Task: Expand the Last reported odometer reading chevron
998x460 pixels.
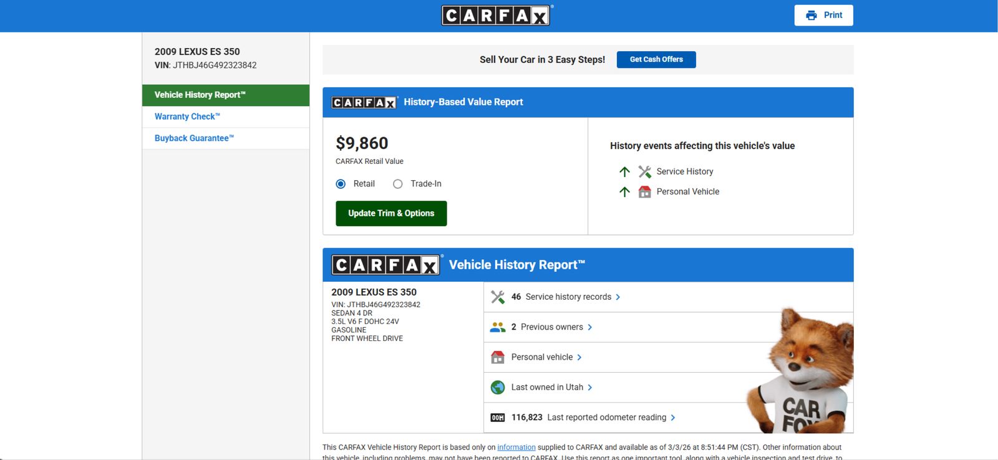Action: 673,418
